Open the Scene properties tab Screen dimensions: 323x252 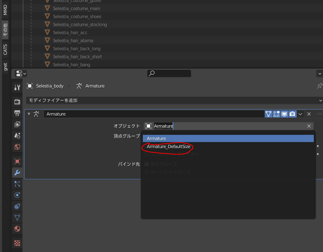coord(17,135)
